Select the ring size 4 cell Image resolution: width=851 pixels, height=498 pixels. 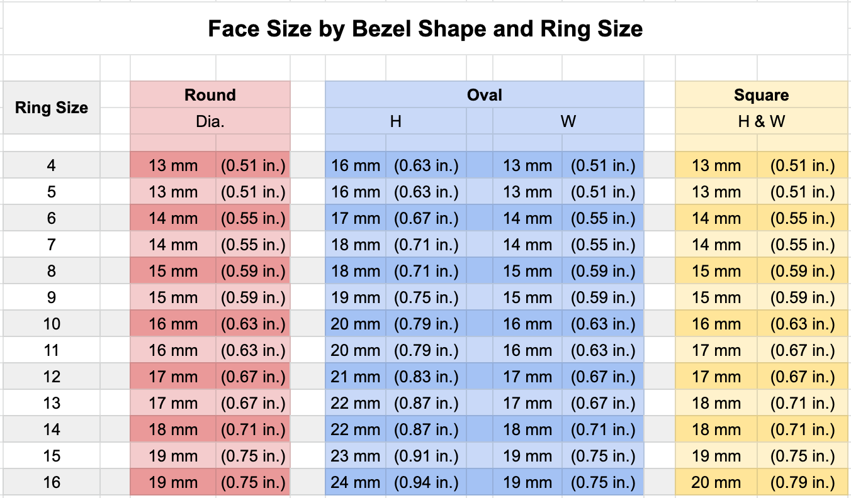coord(51,166)
